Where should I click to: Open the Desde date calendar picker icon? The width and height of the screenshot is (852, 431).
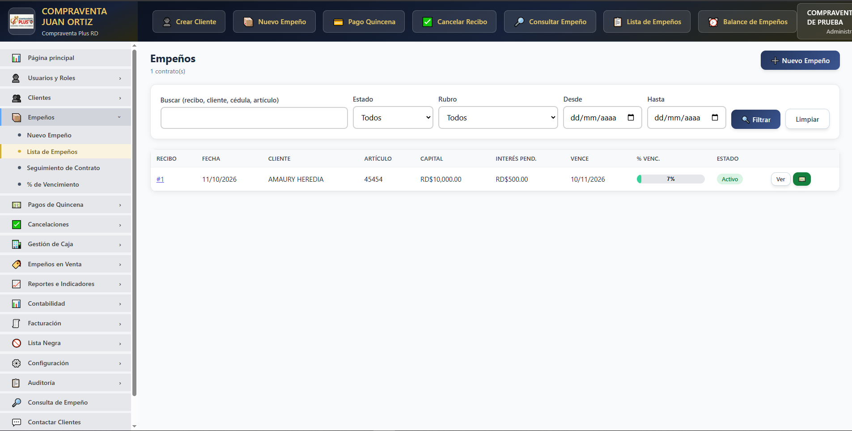coord(631,118)
